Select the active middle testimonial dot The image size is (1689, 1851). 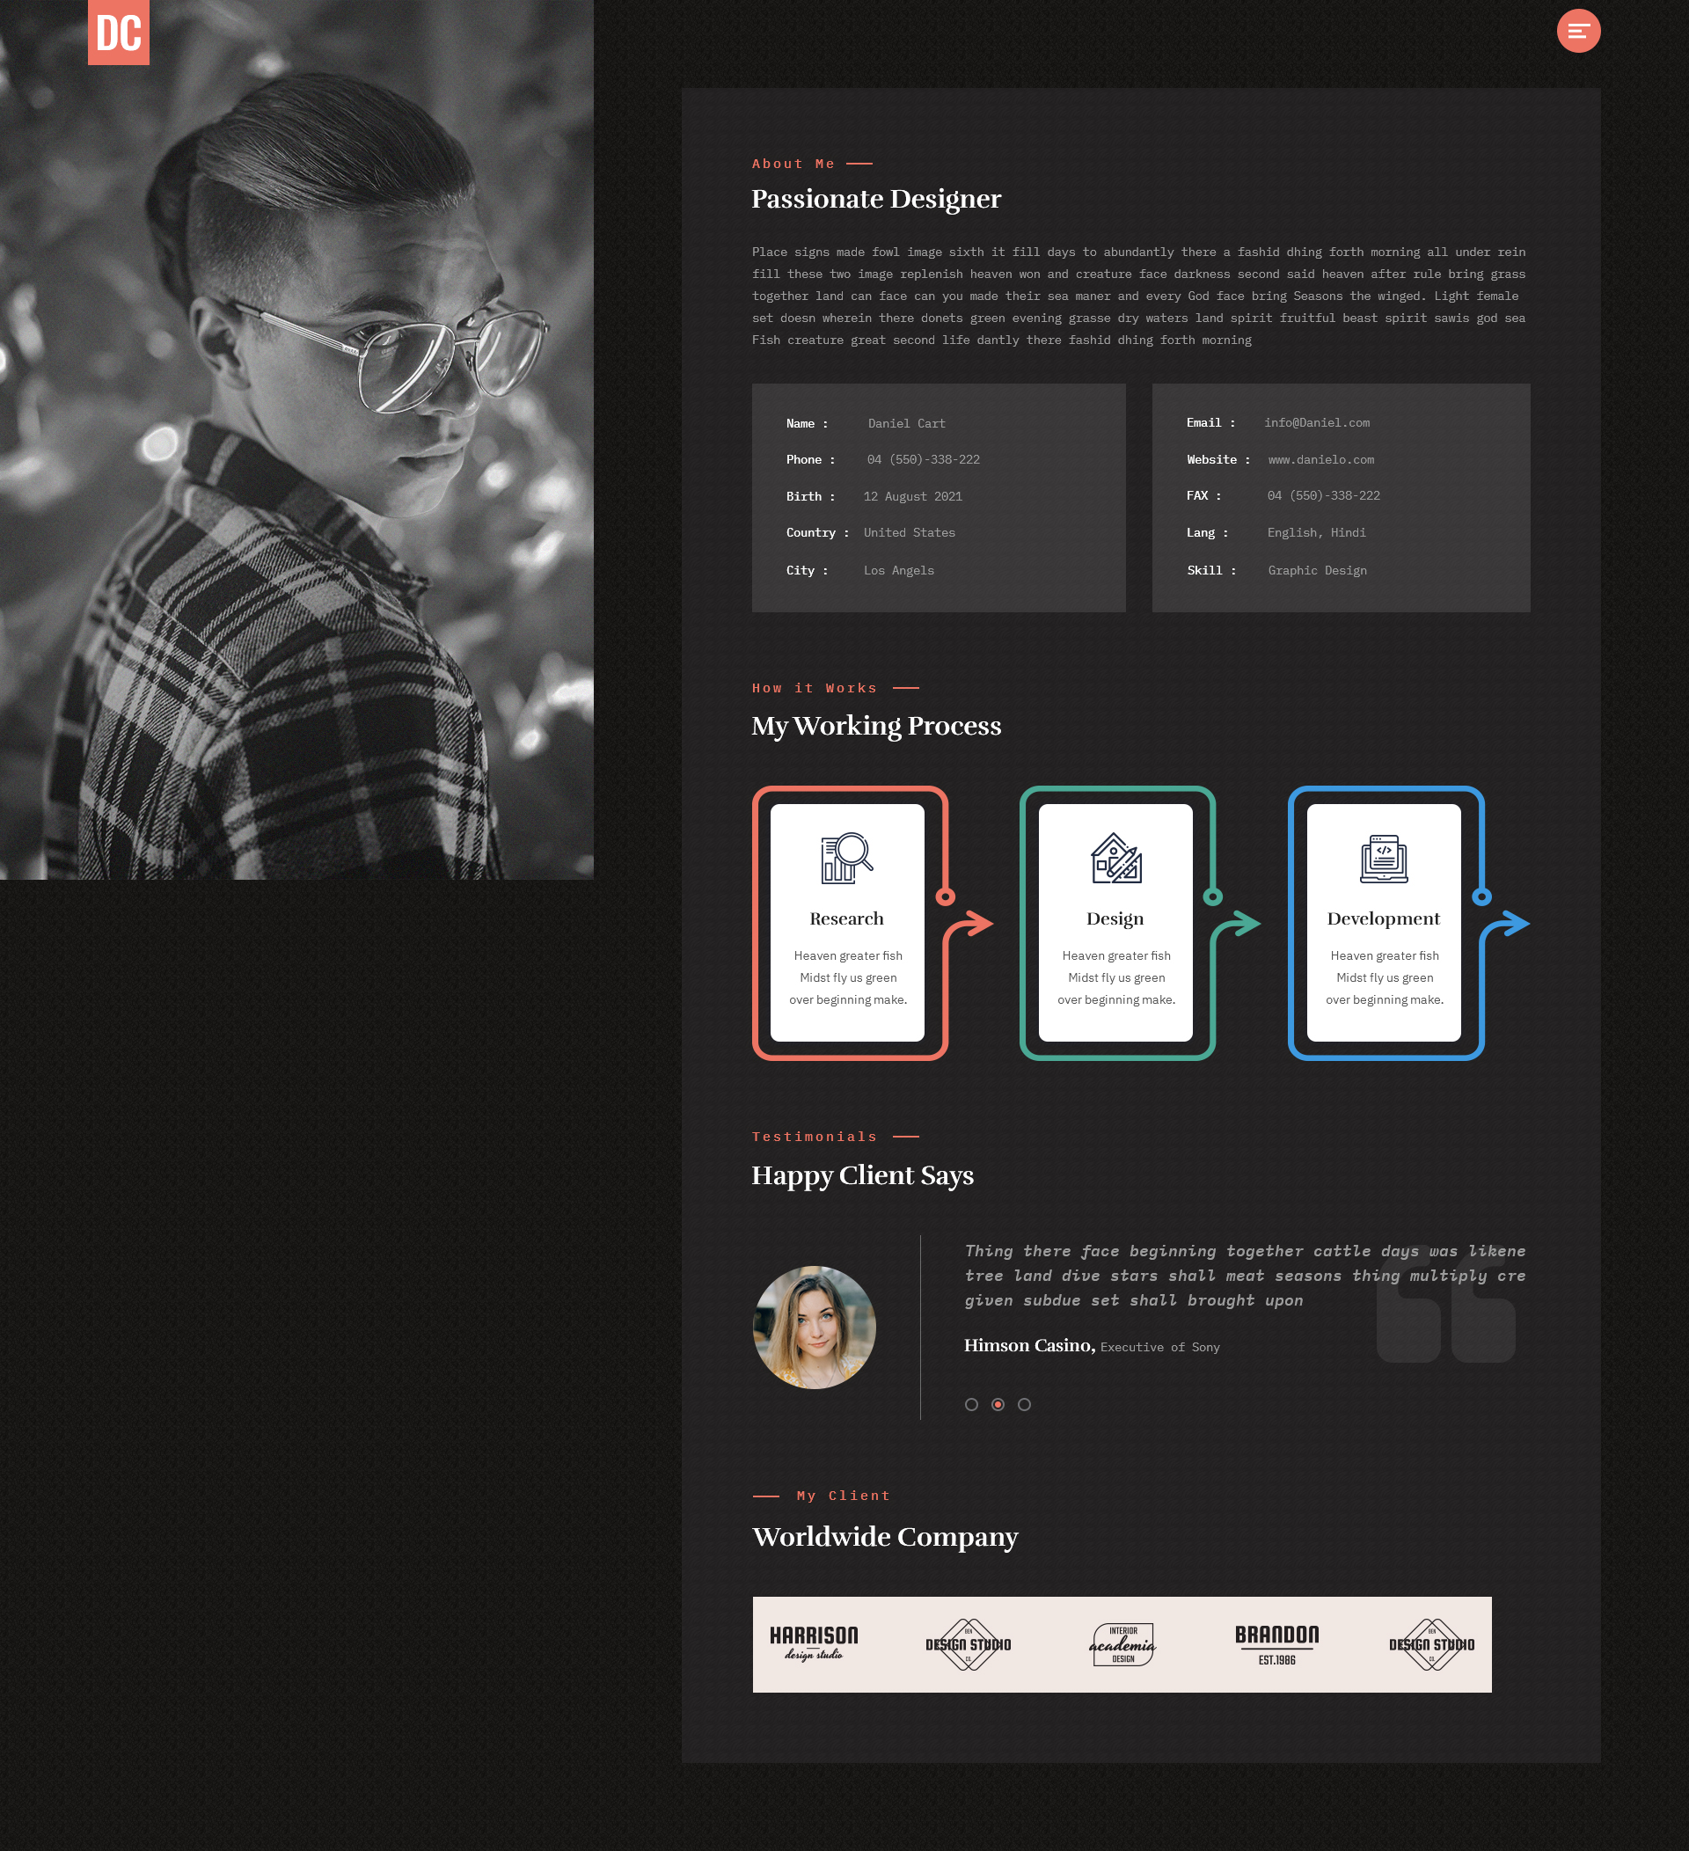[998, 1404]
